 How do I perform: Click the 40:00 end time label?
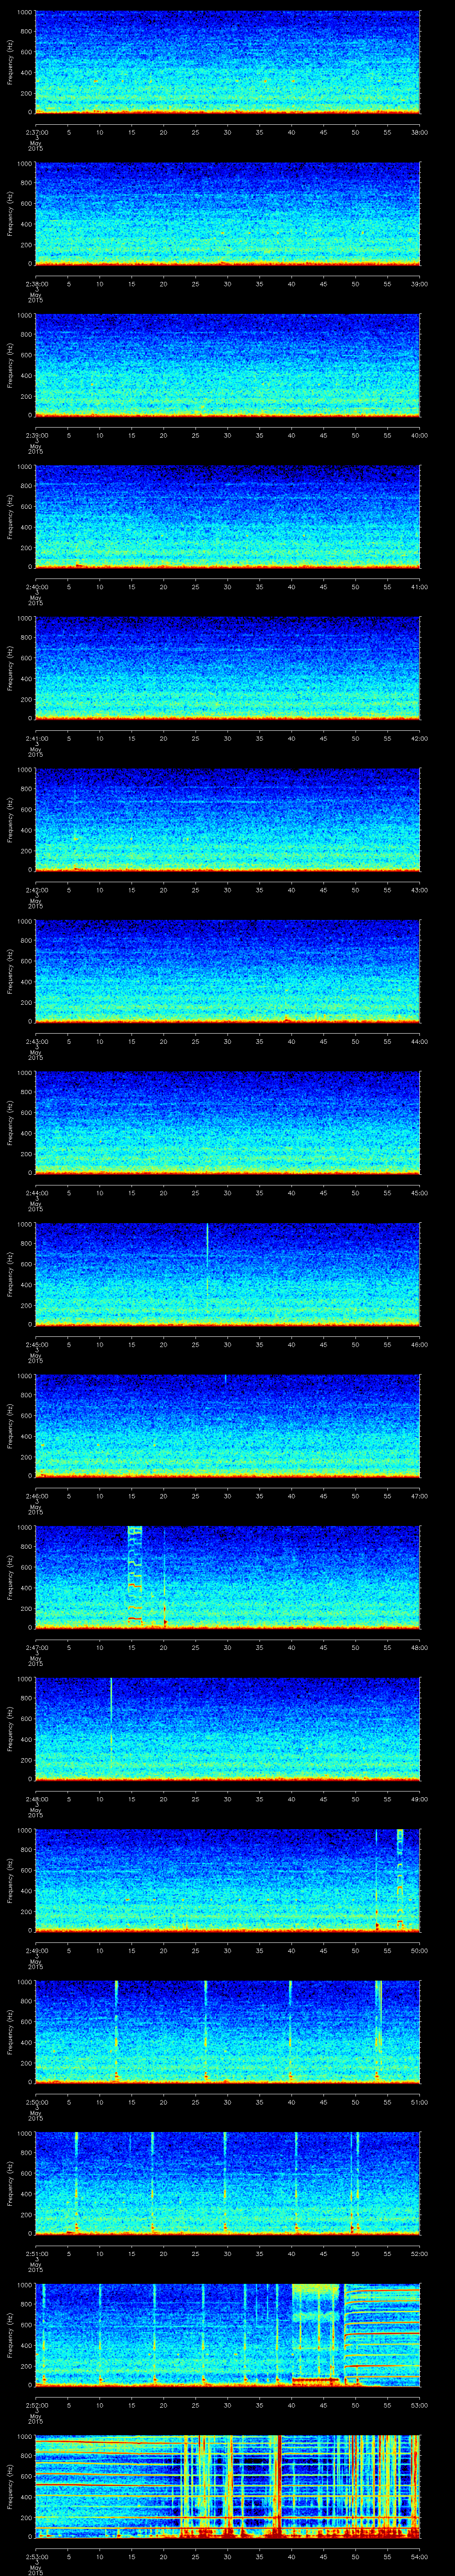click(419, 435)
